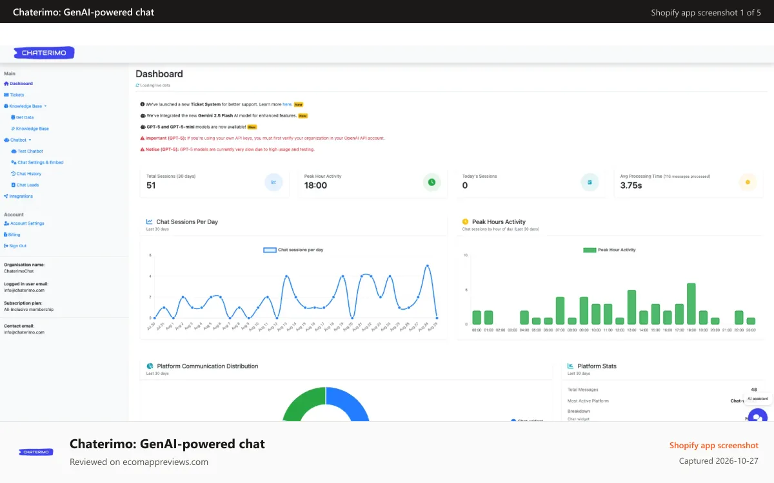Click the 18:00 bar in Peak Hours chart
774x483 pixels.
(691, 304)
